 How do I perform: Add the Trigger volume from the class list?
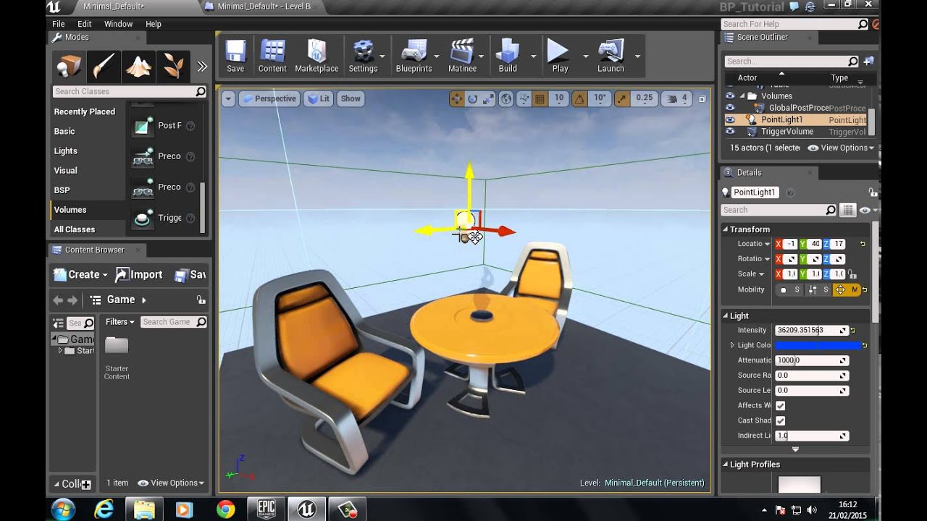[164, 218]
